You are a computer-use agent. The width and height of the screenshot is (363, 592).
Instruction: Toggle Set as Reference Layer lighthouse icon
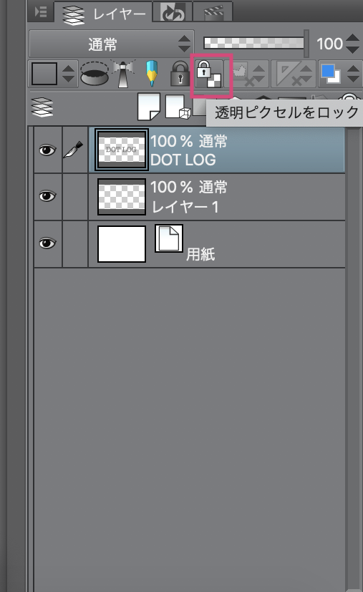tap(123, 73)
